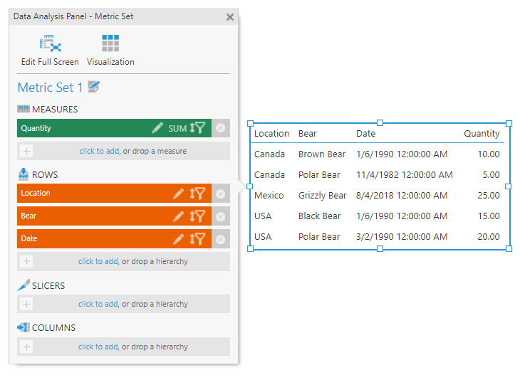Click the SLICERS section knife icon
Screen dimensions: 520x375
pos(24,285)
